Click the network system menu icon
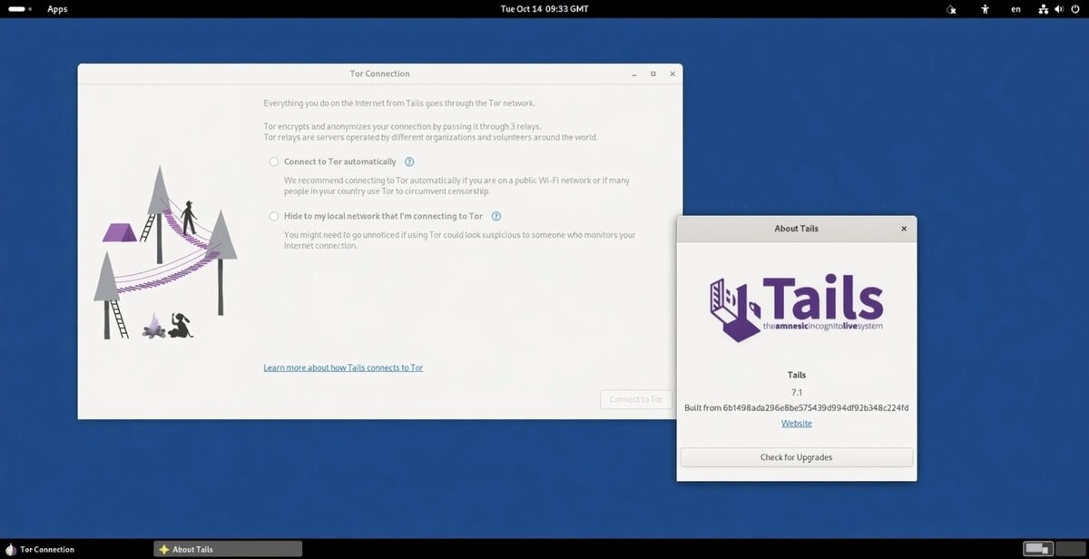This screenshot has width=1089, height=559. (1044, 9)
